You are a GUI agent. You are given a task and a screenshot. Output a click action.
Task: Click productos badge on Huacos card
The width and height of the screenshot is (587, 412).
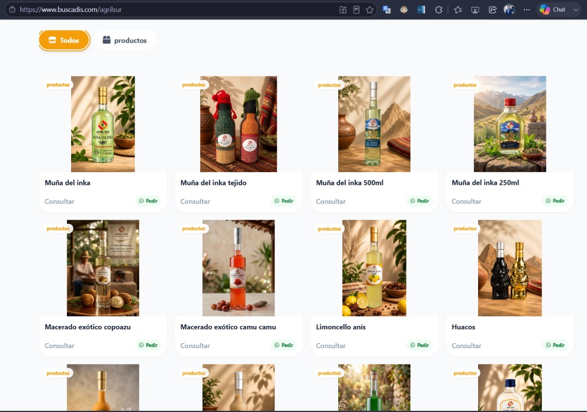465,229
